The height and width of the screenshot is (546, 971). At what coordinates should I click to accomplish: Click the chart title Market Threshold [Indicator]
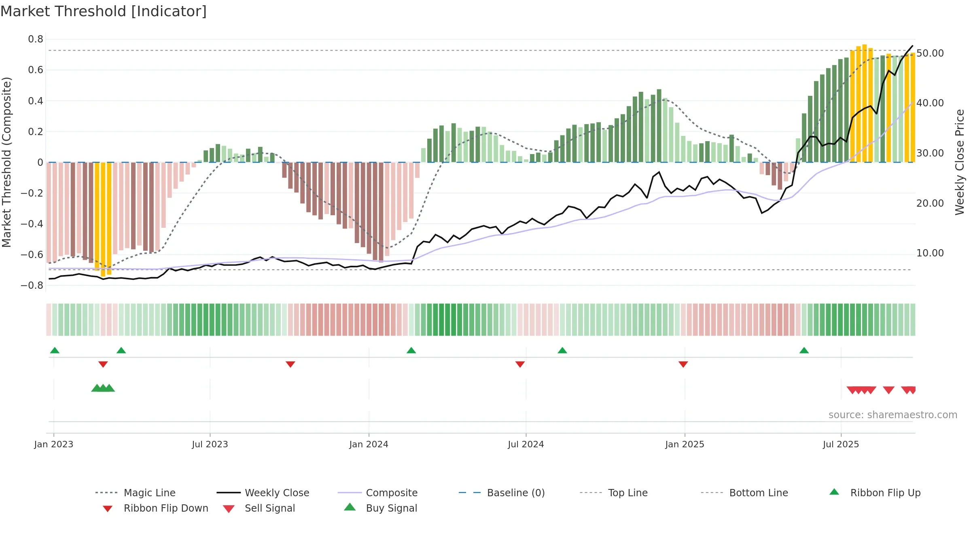pyautogui.click(x=104, y=11)
